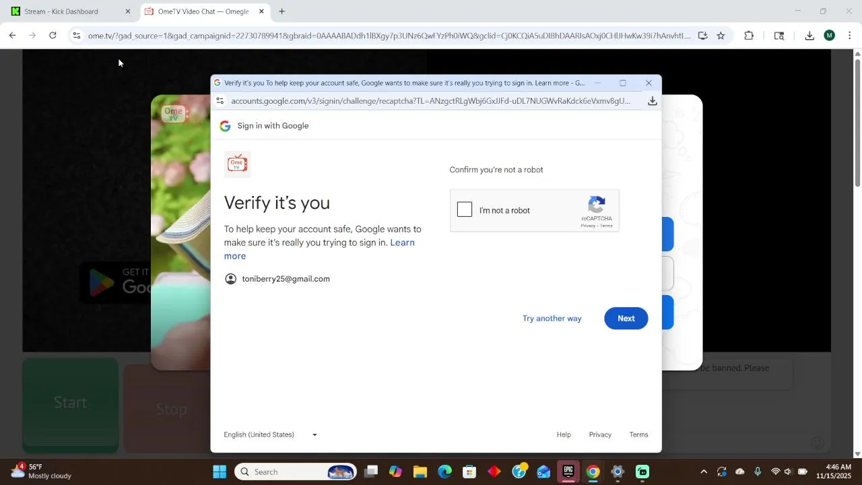Image resolution: width=862 pixels, height=485 pixels.
Task: Click the Start button on the OmeTV page
Action: click(x=71, y=404)
